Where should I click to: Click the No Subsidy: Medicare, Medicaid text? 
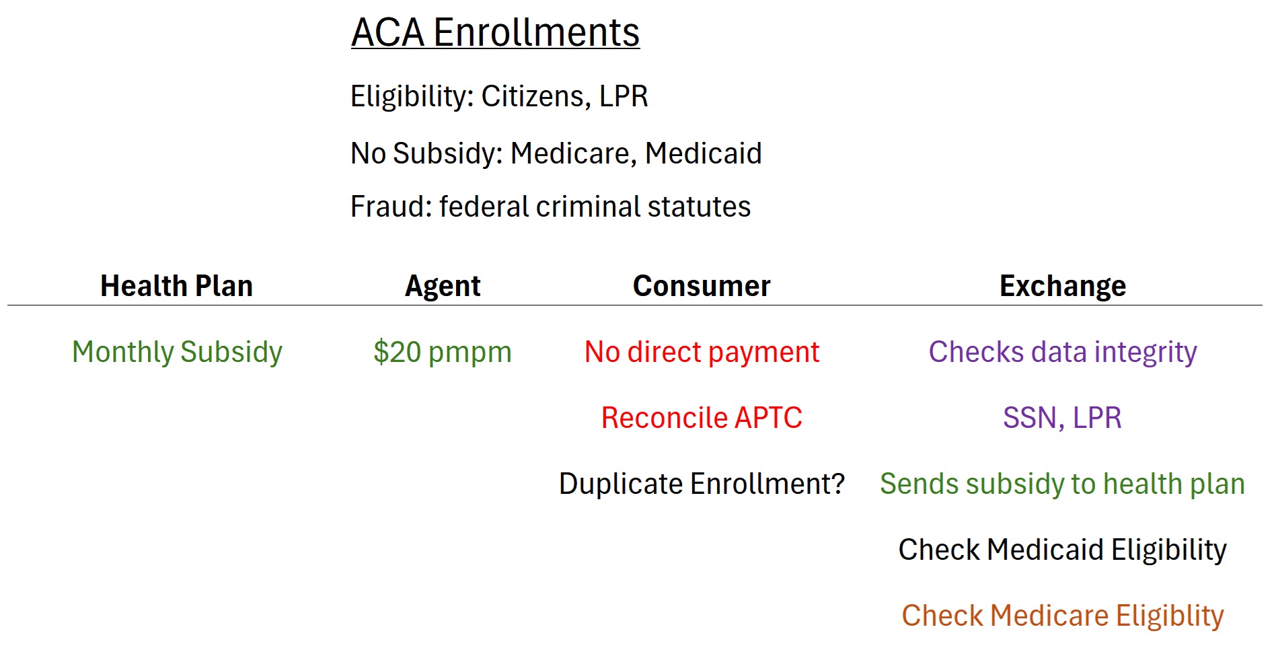point(556,153)
